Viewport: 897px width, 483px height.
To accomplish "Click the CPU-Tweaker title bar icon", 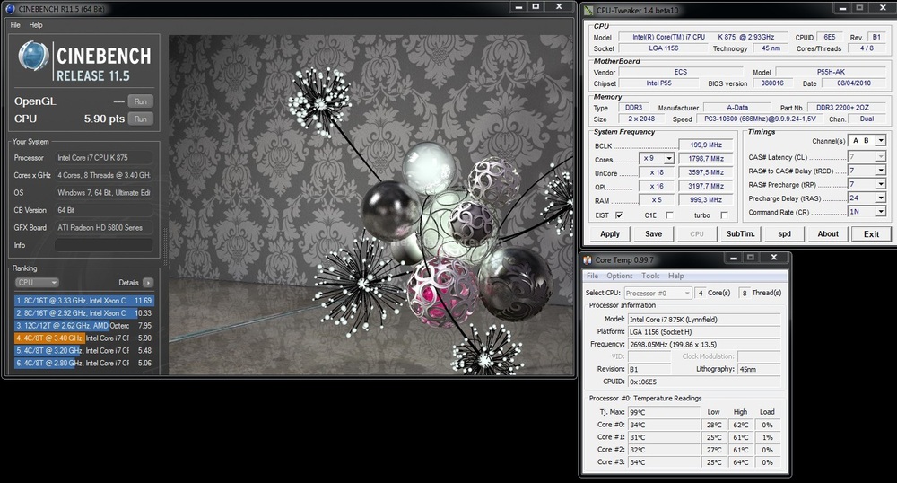I will point(588,10).
